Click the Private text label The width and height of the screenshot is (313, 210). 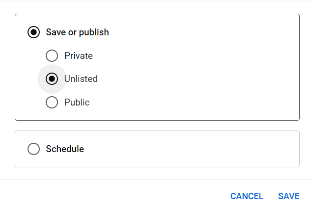[x=79, y=55]
